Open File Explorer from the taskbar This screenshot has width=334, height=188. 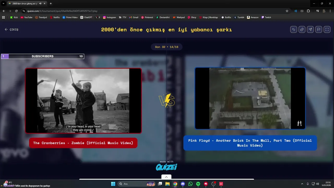168,184
